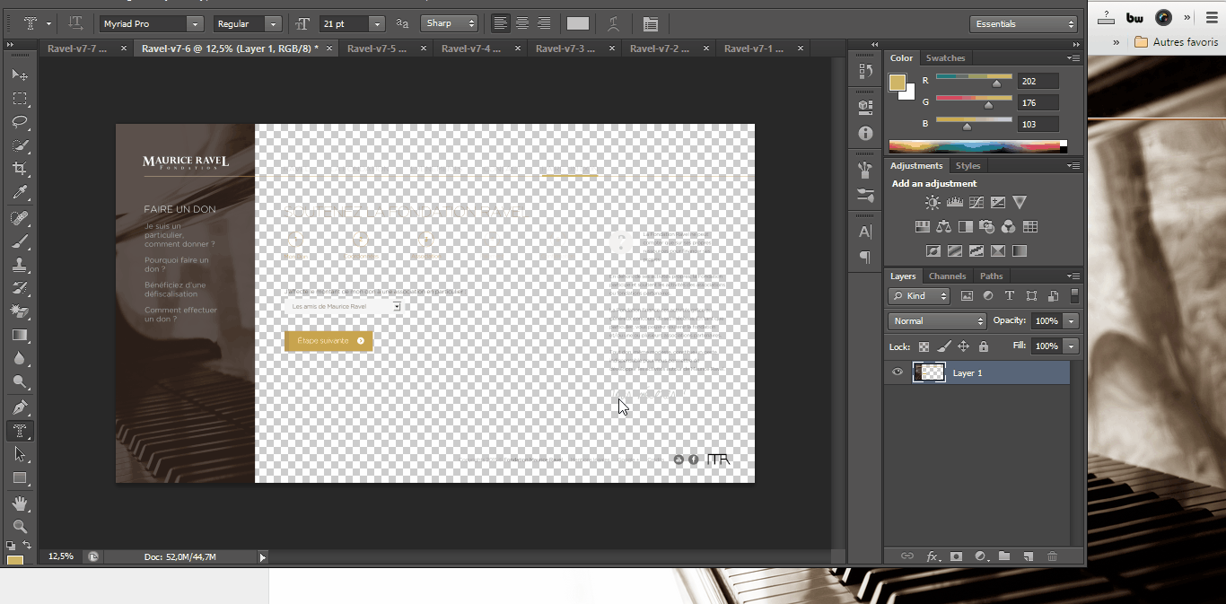Select the Path Selection tool
The width and height of the screenshot is (1226, 604).
click(20, 455)
